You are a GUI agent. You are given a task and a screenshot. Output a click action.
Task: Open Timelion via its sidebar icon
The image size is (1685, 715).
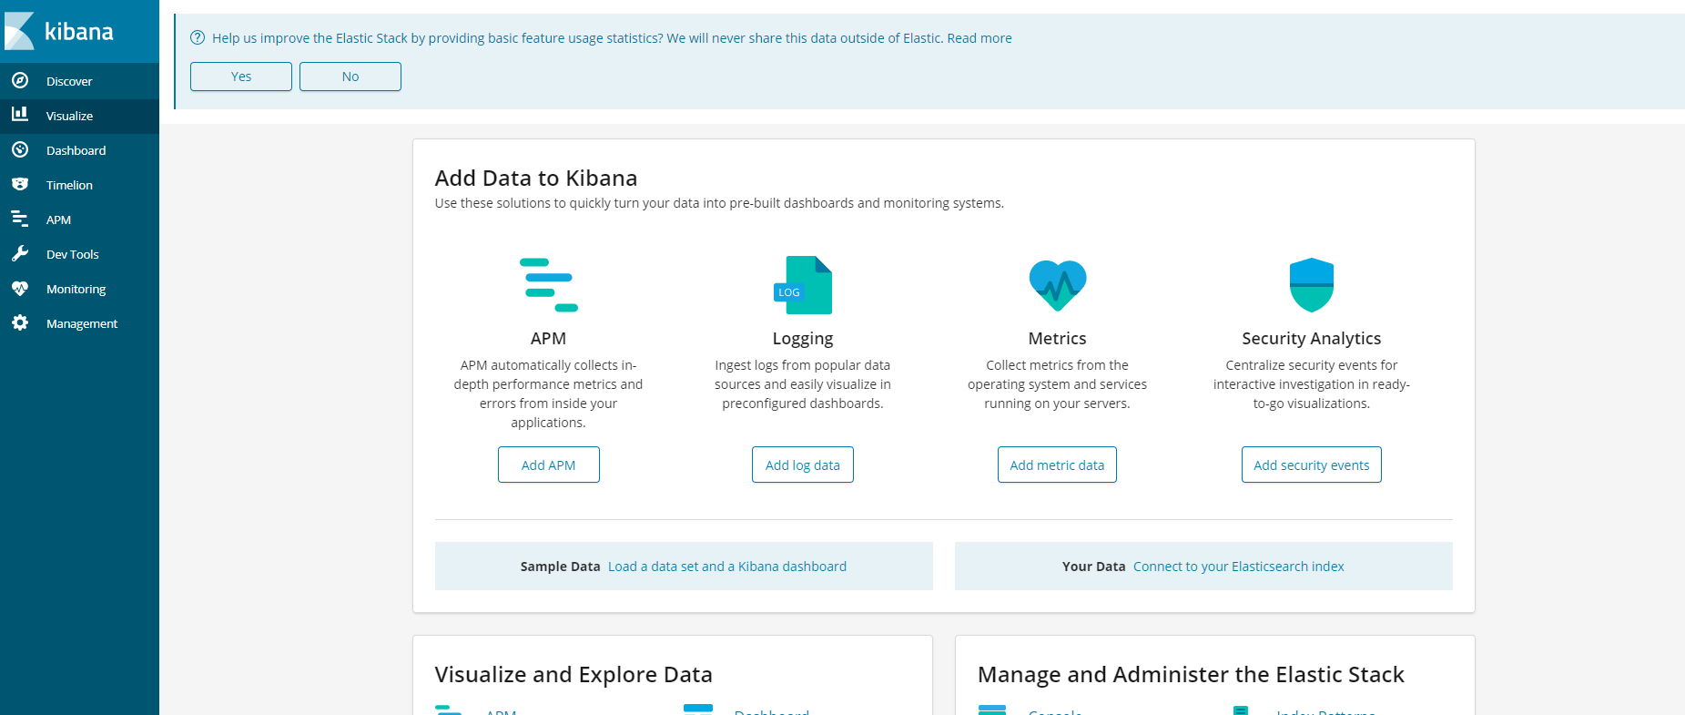(x=20, y=184)
